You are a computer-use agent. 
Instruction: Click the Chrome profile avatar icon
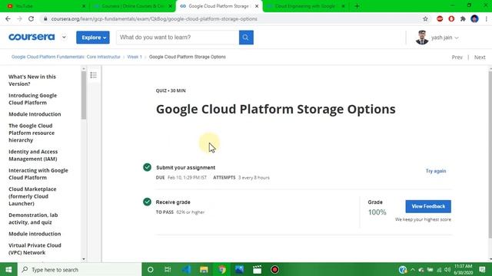click(x=474, y=18)
